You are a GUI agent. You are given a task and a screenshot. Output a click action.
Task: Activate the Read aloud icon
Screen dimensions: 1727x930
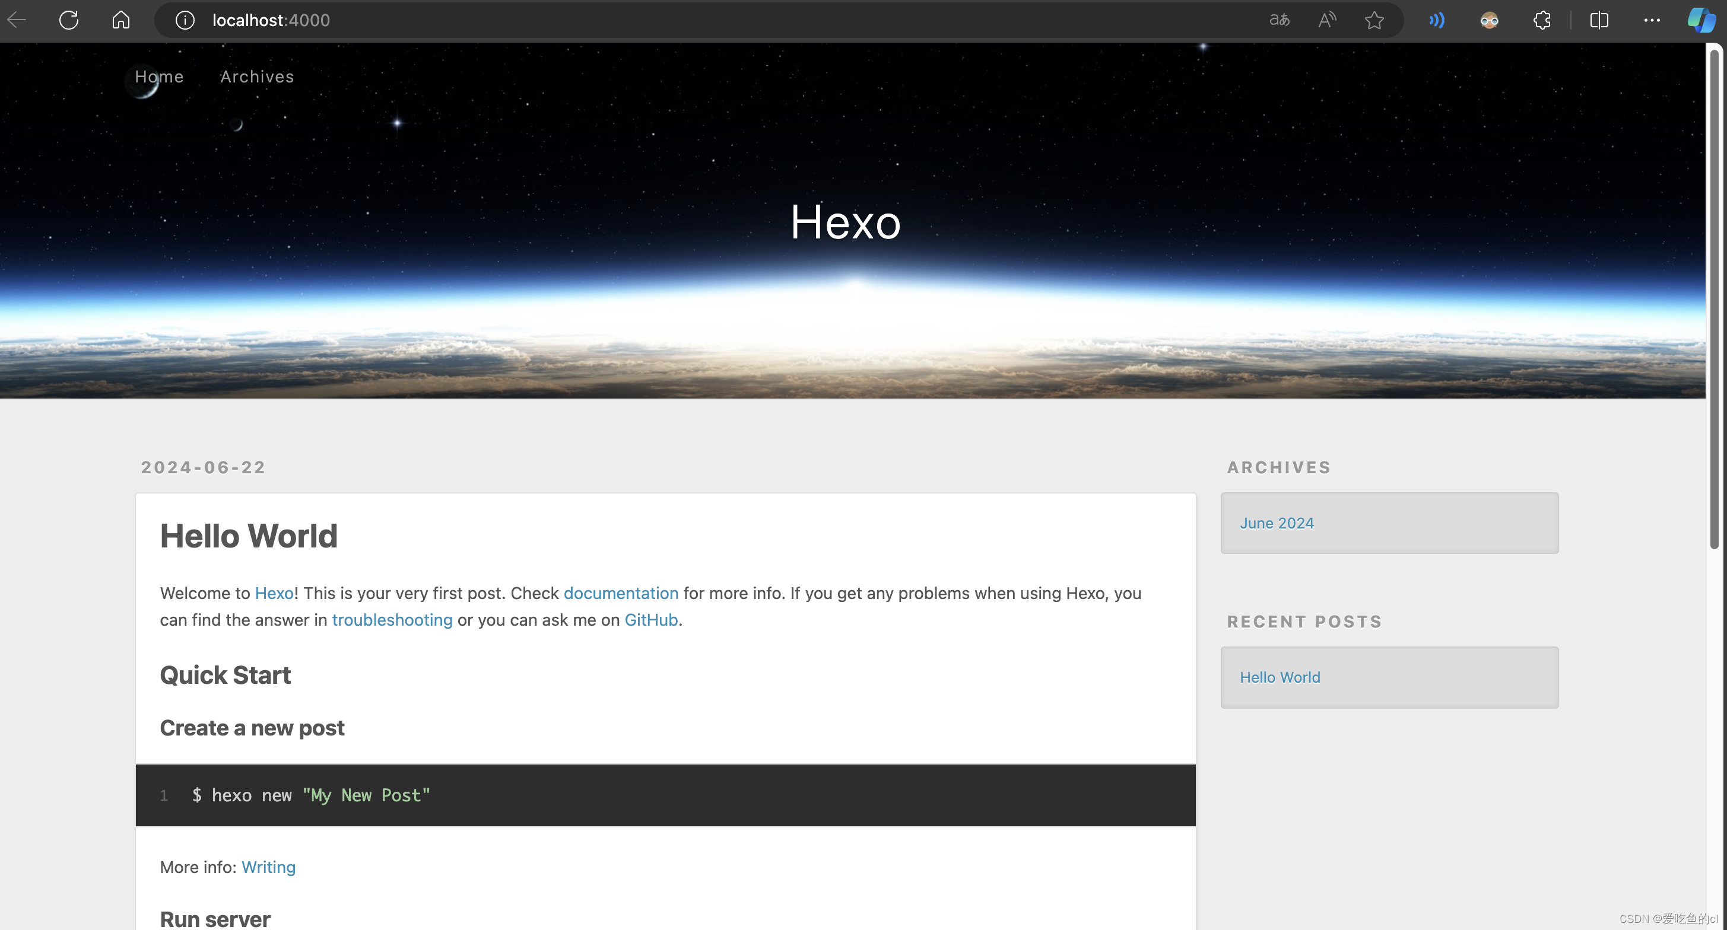tap(1327, 20)
